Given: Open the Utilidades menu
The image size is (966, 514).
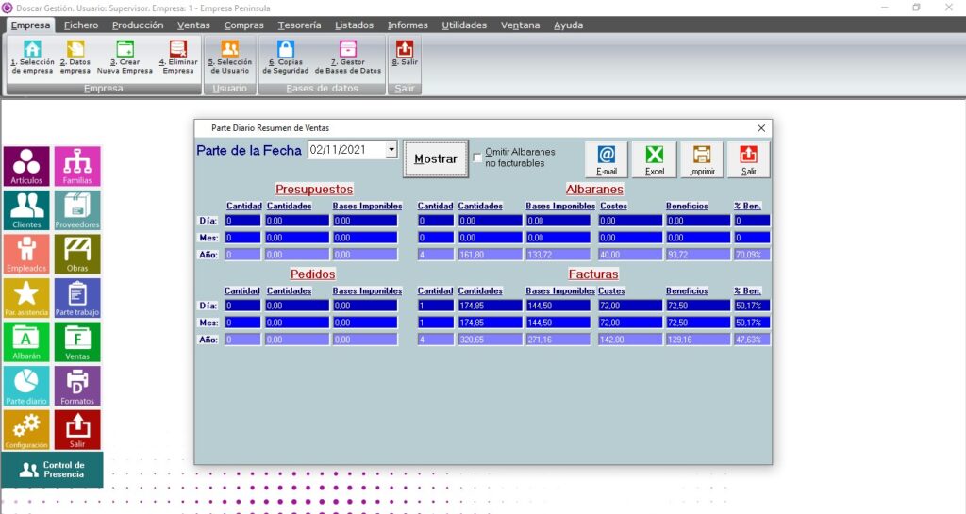Looking at the screenshot, I should pos(464,25).
